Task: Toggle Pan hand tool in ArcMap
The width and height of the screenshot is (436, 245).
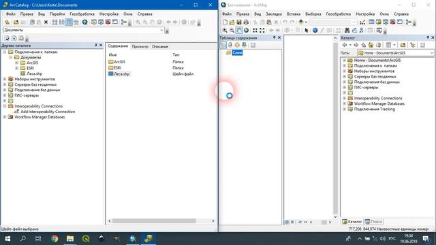Action: tap(239, 30)
